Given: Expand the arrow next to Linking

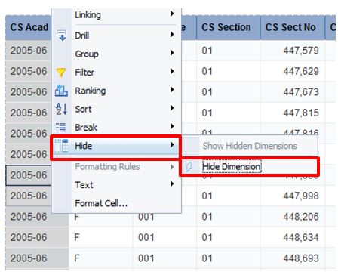Looking at the screenshot, I should click(x=172, y=14).
